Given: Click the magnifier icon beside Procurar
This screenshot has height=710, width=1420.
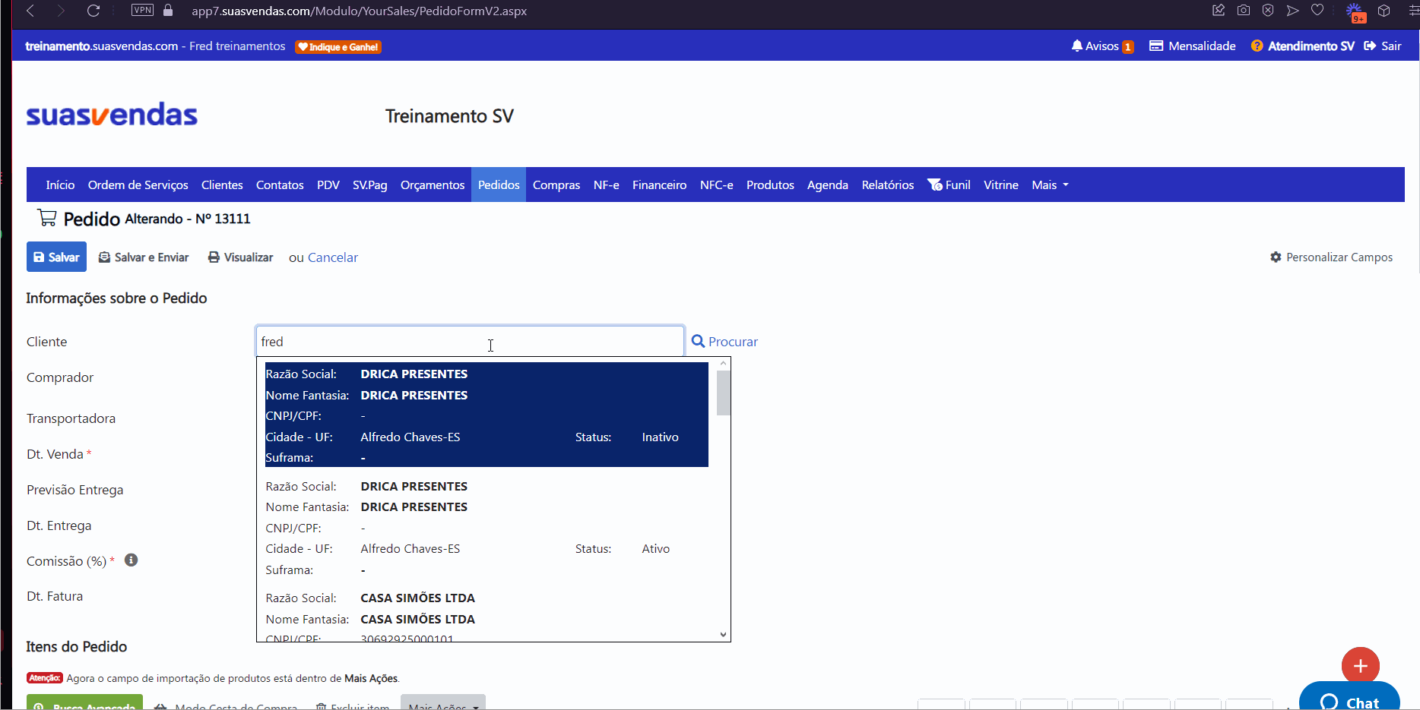Looking at the screenshot, I should (698, 341).
